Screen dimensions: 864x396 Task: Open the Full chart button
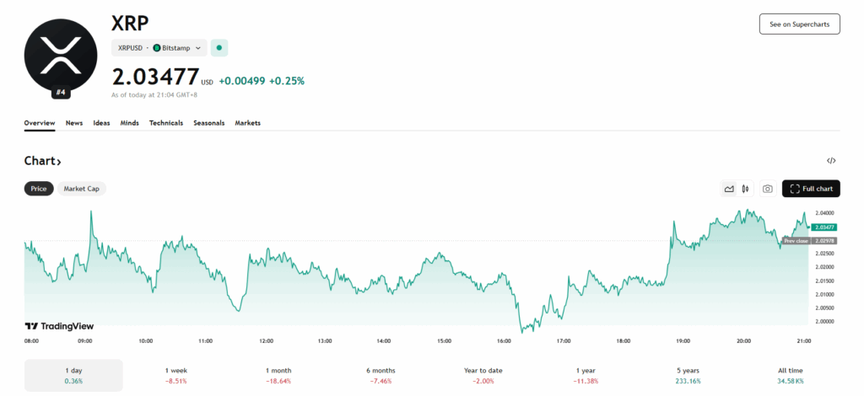[811, 189]
